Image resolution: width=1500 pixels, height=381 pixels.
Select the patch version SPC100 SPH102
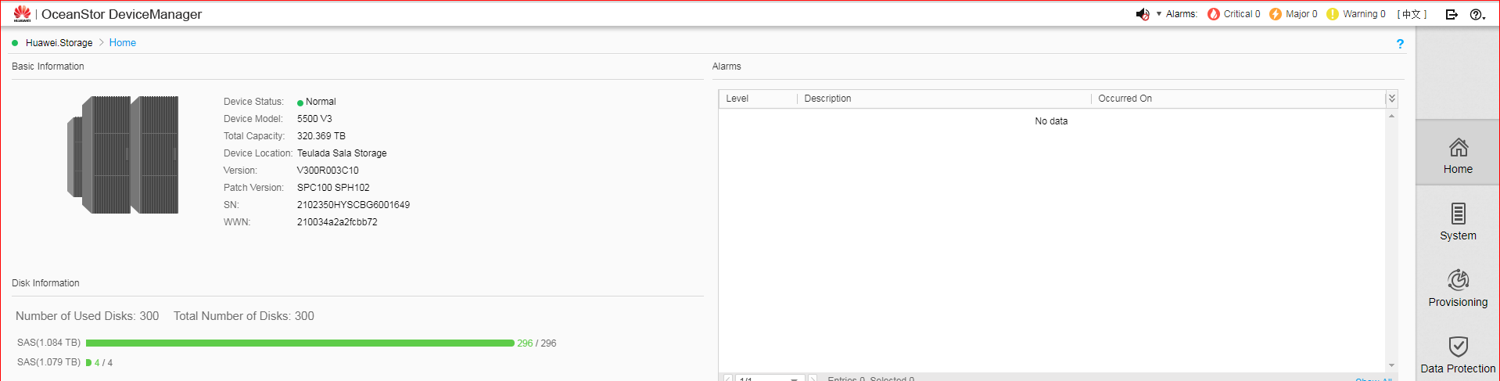click(333, 188)
